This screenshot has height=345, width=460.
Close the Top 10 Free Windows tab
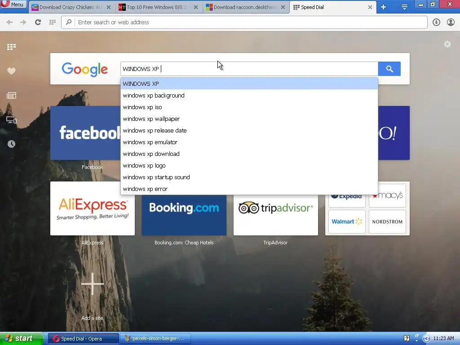pyautogui.click(x=196, y=7)
